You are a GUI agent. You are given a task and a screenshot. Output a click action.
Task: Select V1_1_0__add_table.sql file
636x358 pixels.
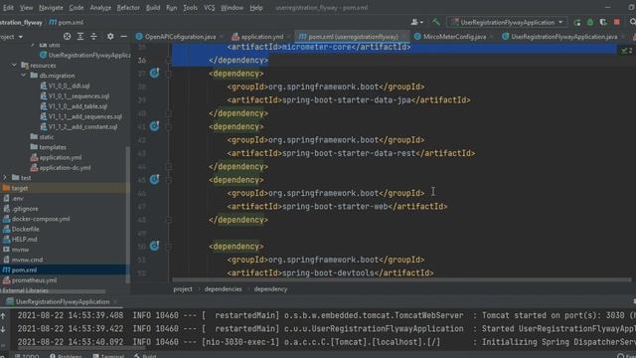(x=78, y=106)
